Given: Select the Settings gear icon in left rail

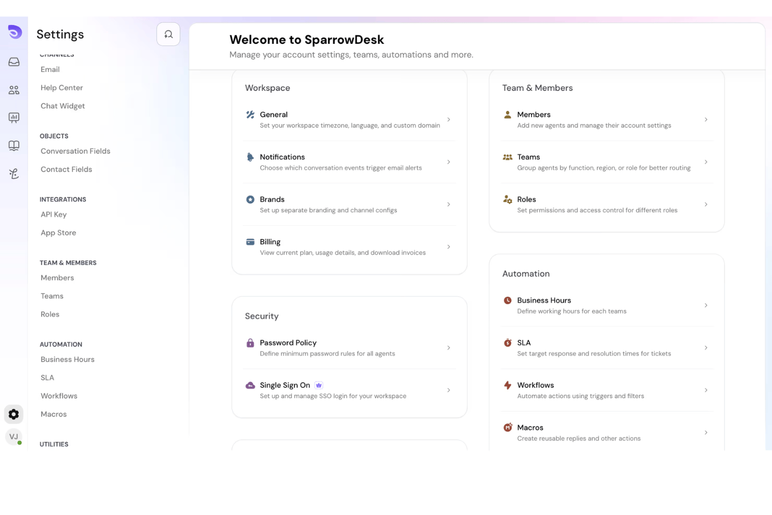Looking at the screenshot, I should 14,414.
